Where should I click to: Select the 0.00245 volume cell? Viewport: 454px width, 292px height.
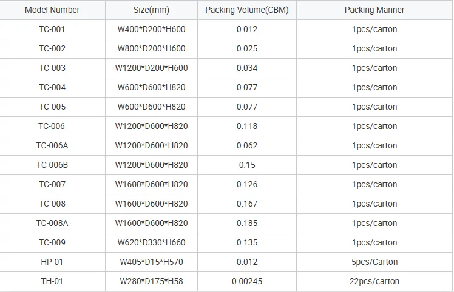pos(247,281)
